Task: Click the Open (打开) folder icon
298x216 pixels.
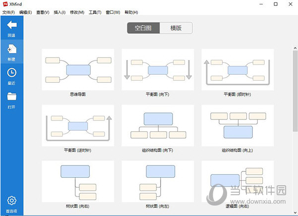Action: point(12,97)
